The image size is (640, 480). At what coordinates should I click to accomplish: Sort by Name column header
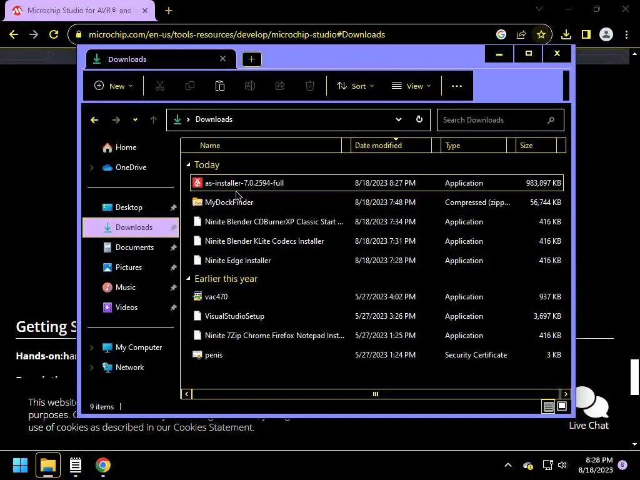click(x=261, y=145)
